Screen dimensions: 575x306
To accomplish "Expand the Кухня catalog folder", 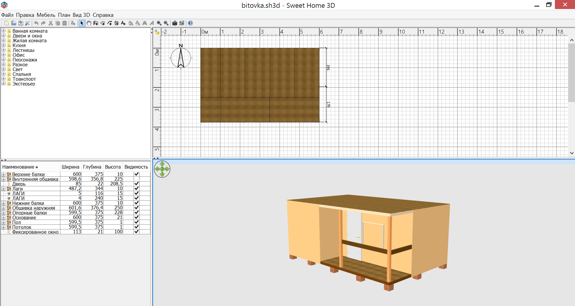I will pos(4,45).
